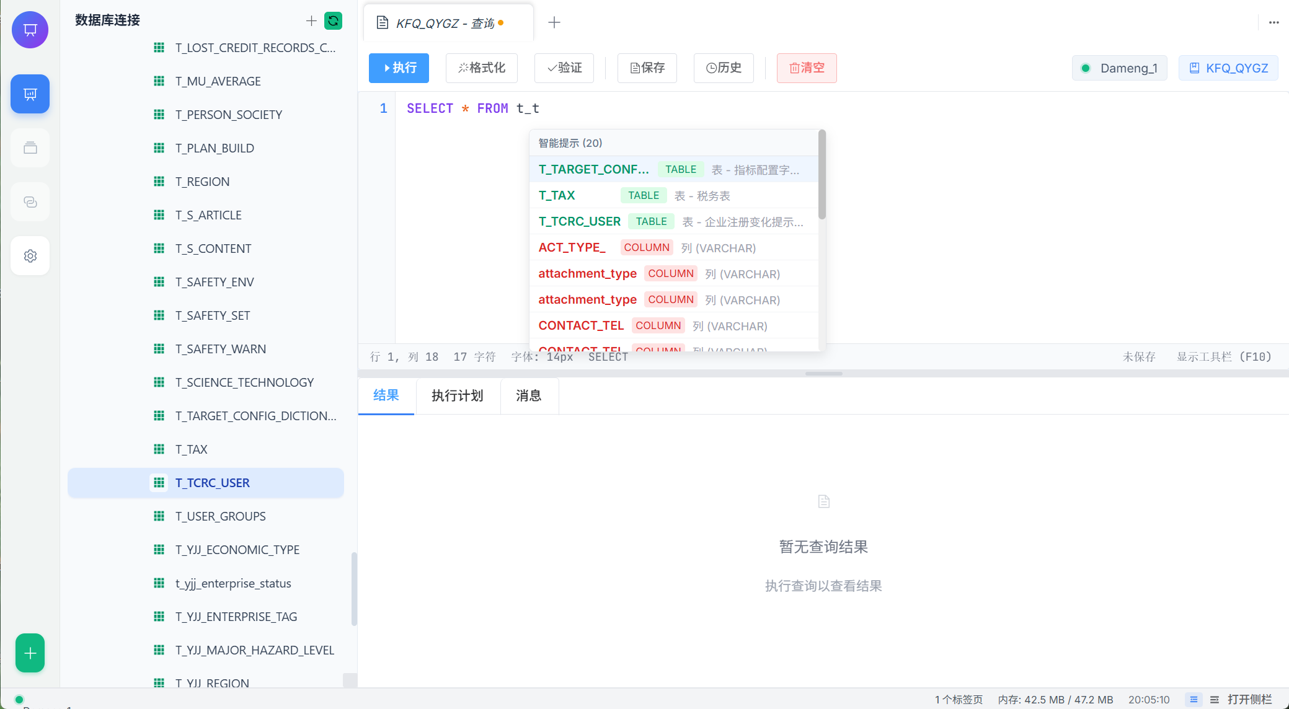
Task: Open the more options ellipsis menu
Action: point(1273,22)
